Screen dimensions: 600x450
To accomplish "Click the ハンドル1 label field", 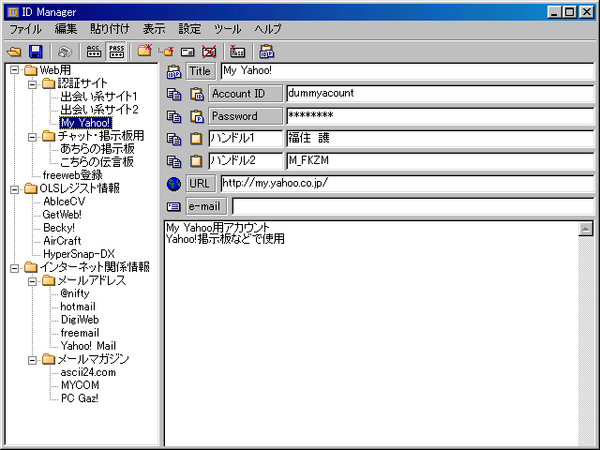I will tap(246, 139).
